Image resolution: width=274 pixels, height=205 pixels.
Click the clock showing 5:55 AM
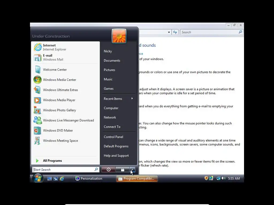point(234,178)
